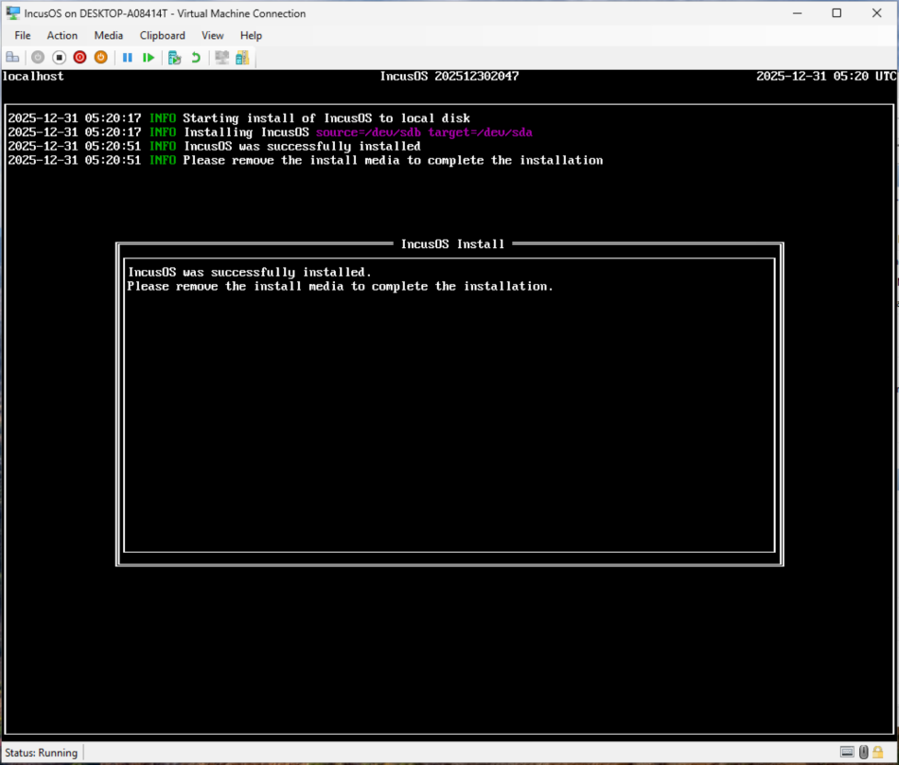Select the Turn Off virtual machine icon

click(x=59, y=57)
